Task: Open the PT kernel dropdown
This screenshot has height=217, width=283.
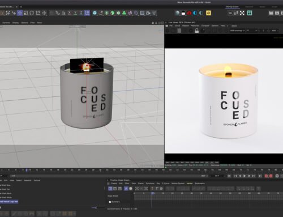Action: click(x=252, y=31)
